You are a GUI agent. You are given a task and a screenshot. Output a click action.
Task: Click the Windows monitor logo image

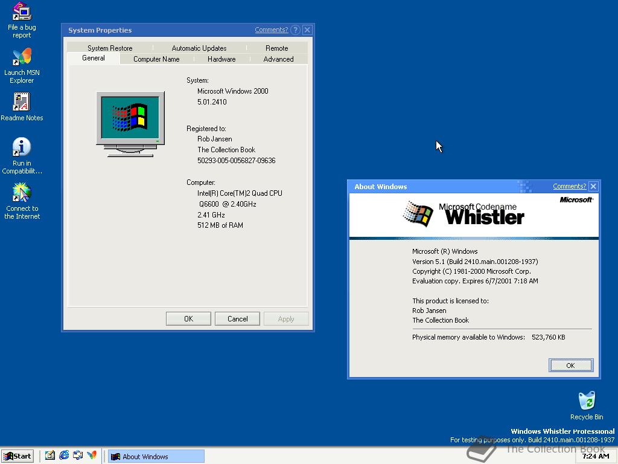point(130,124)
